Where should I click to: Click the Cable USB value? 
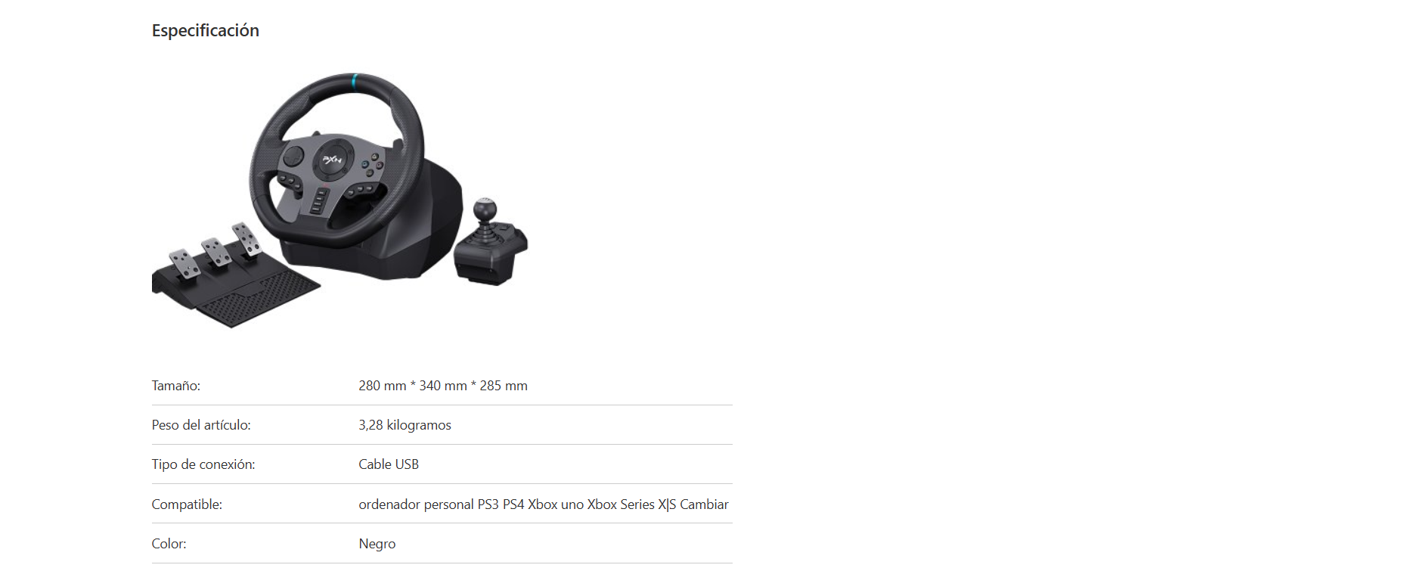coord(389,464)
